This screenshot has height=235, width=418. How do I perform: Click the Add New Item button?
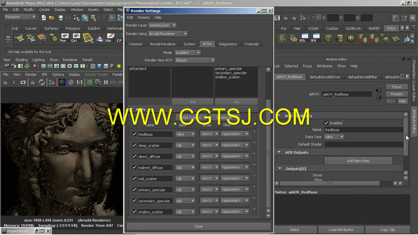tap(358, 161)
